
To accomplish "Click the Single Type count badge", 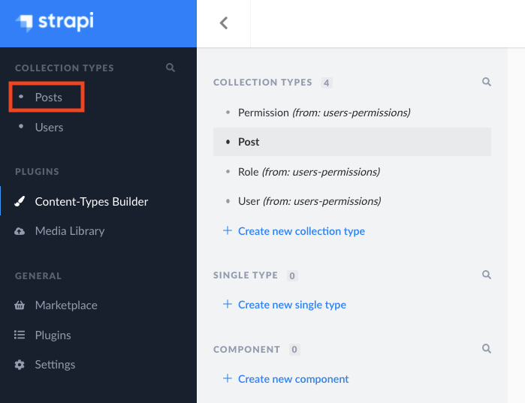I will pyautogui.click(x=292, y=275).
